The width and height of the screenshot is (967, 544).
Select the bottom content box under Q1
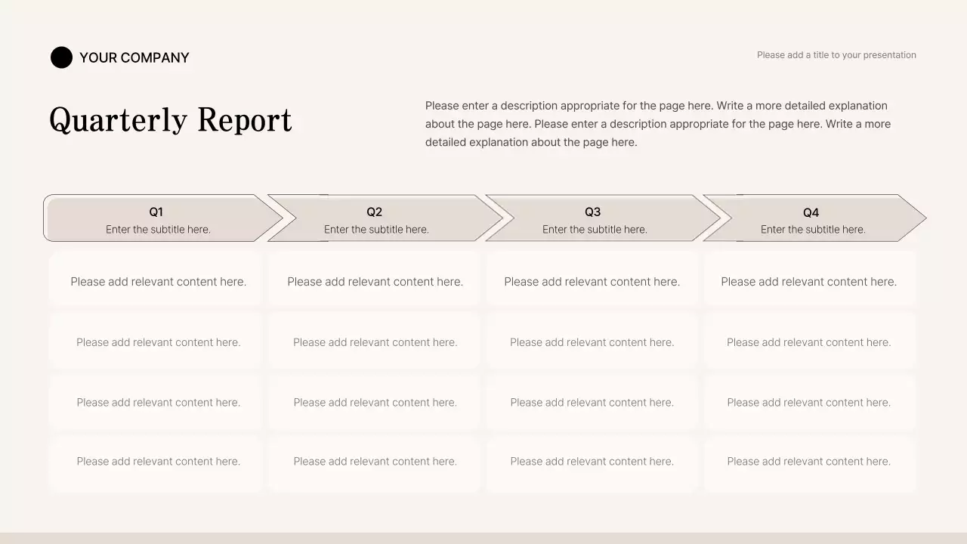(x=158, y=461)
